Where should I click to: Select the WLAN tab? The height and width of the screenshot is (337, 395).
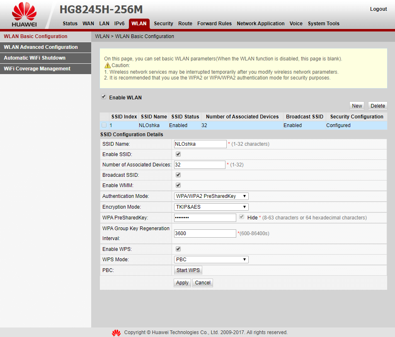(x=139, y=24)
